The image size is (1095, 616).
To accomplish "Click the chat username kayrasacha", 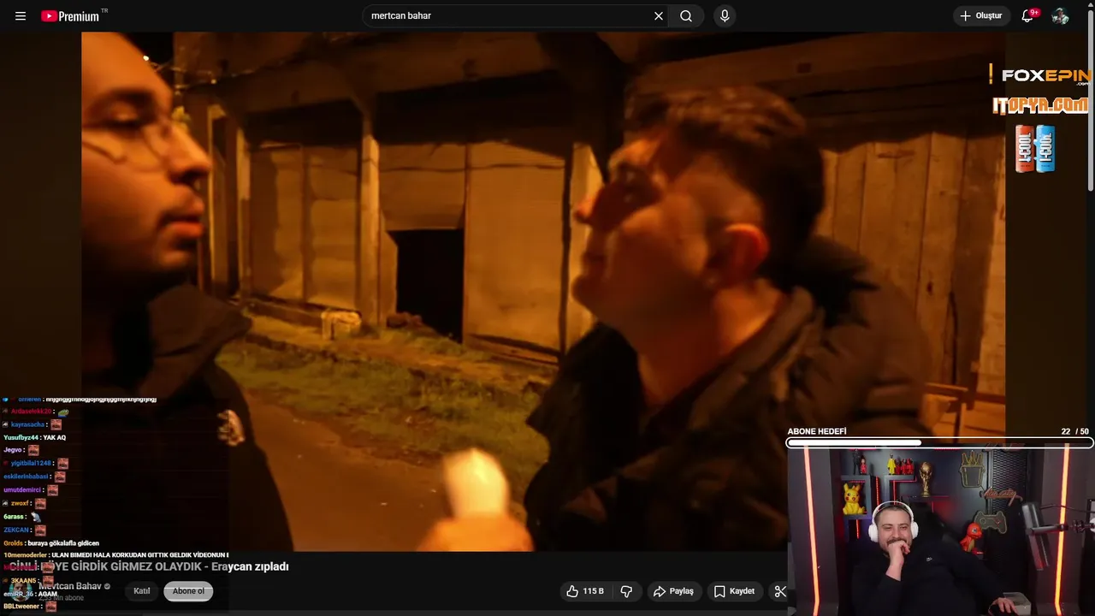I will pyautogui.click(x=27, y=424).
